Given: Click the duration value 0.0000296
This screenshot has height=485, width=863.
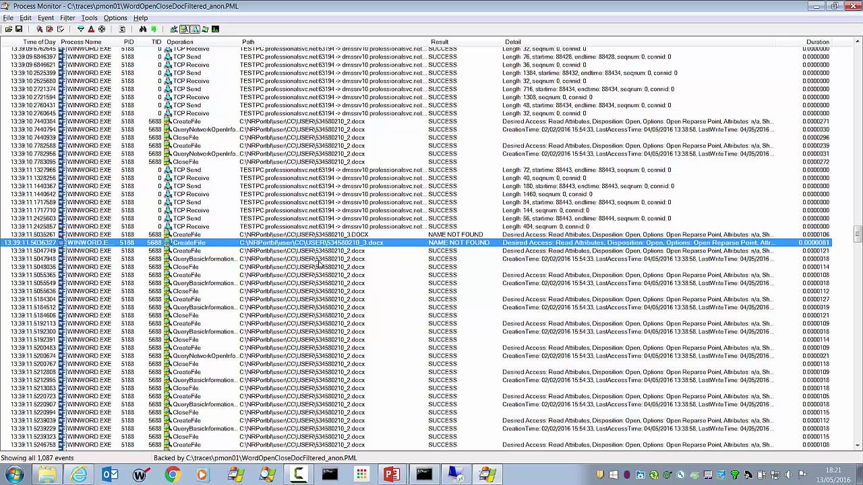Looking at the screenshot, I should [x=816, y=137].
